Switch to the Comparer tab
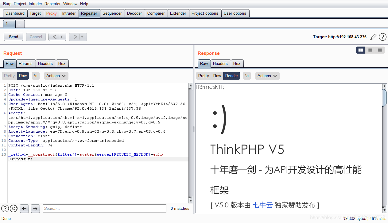 tap(156, 13)
